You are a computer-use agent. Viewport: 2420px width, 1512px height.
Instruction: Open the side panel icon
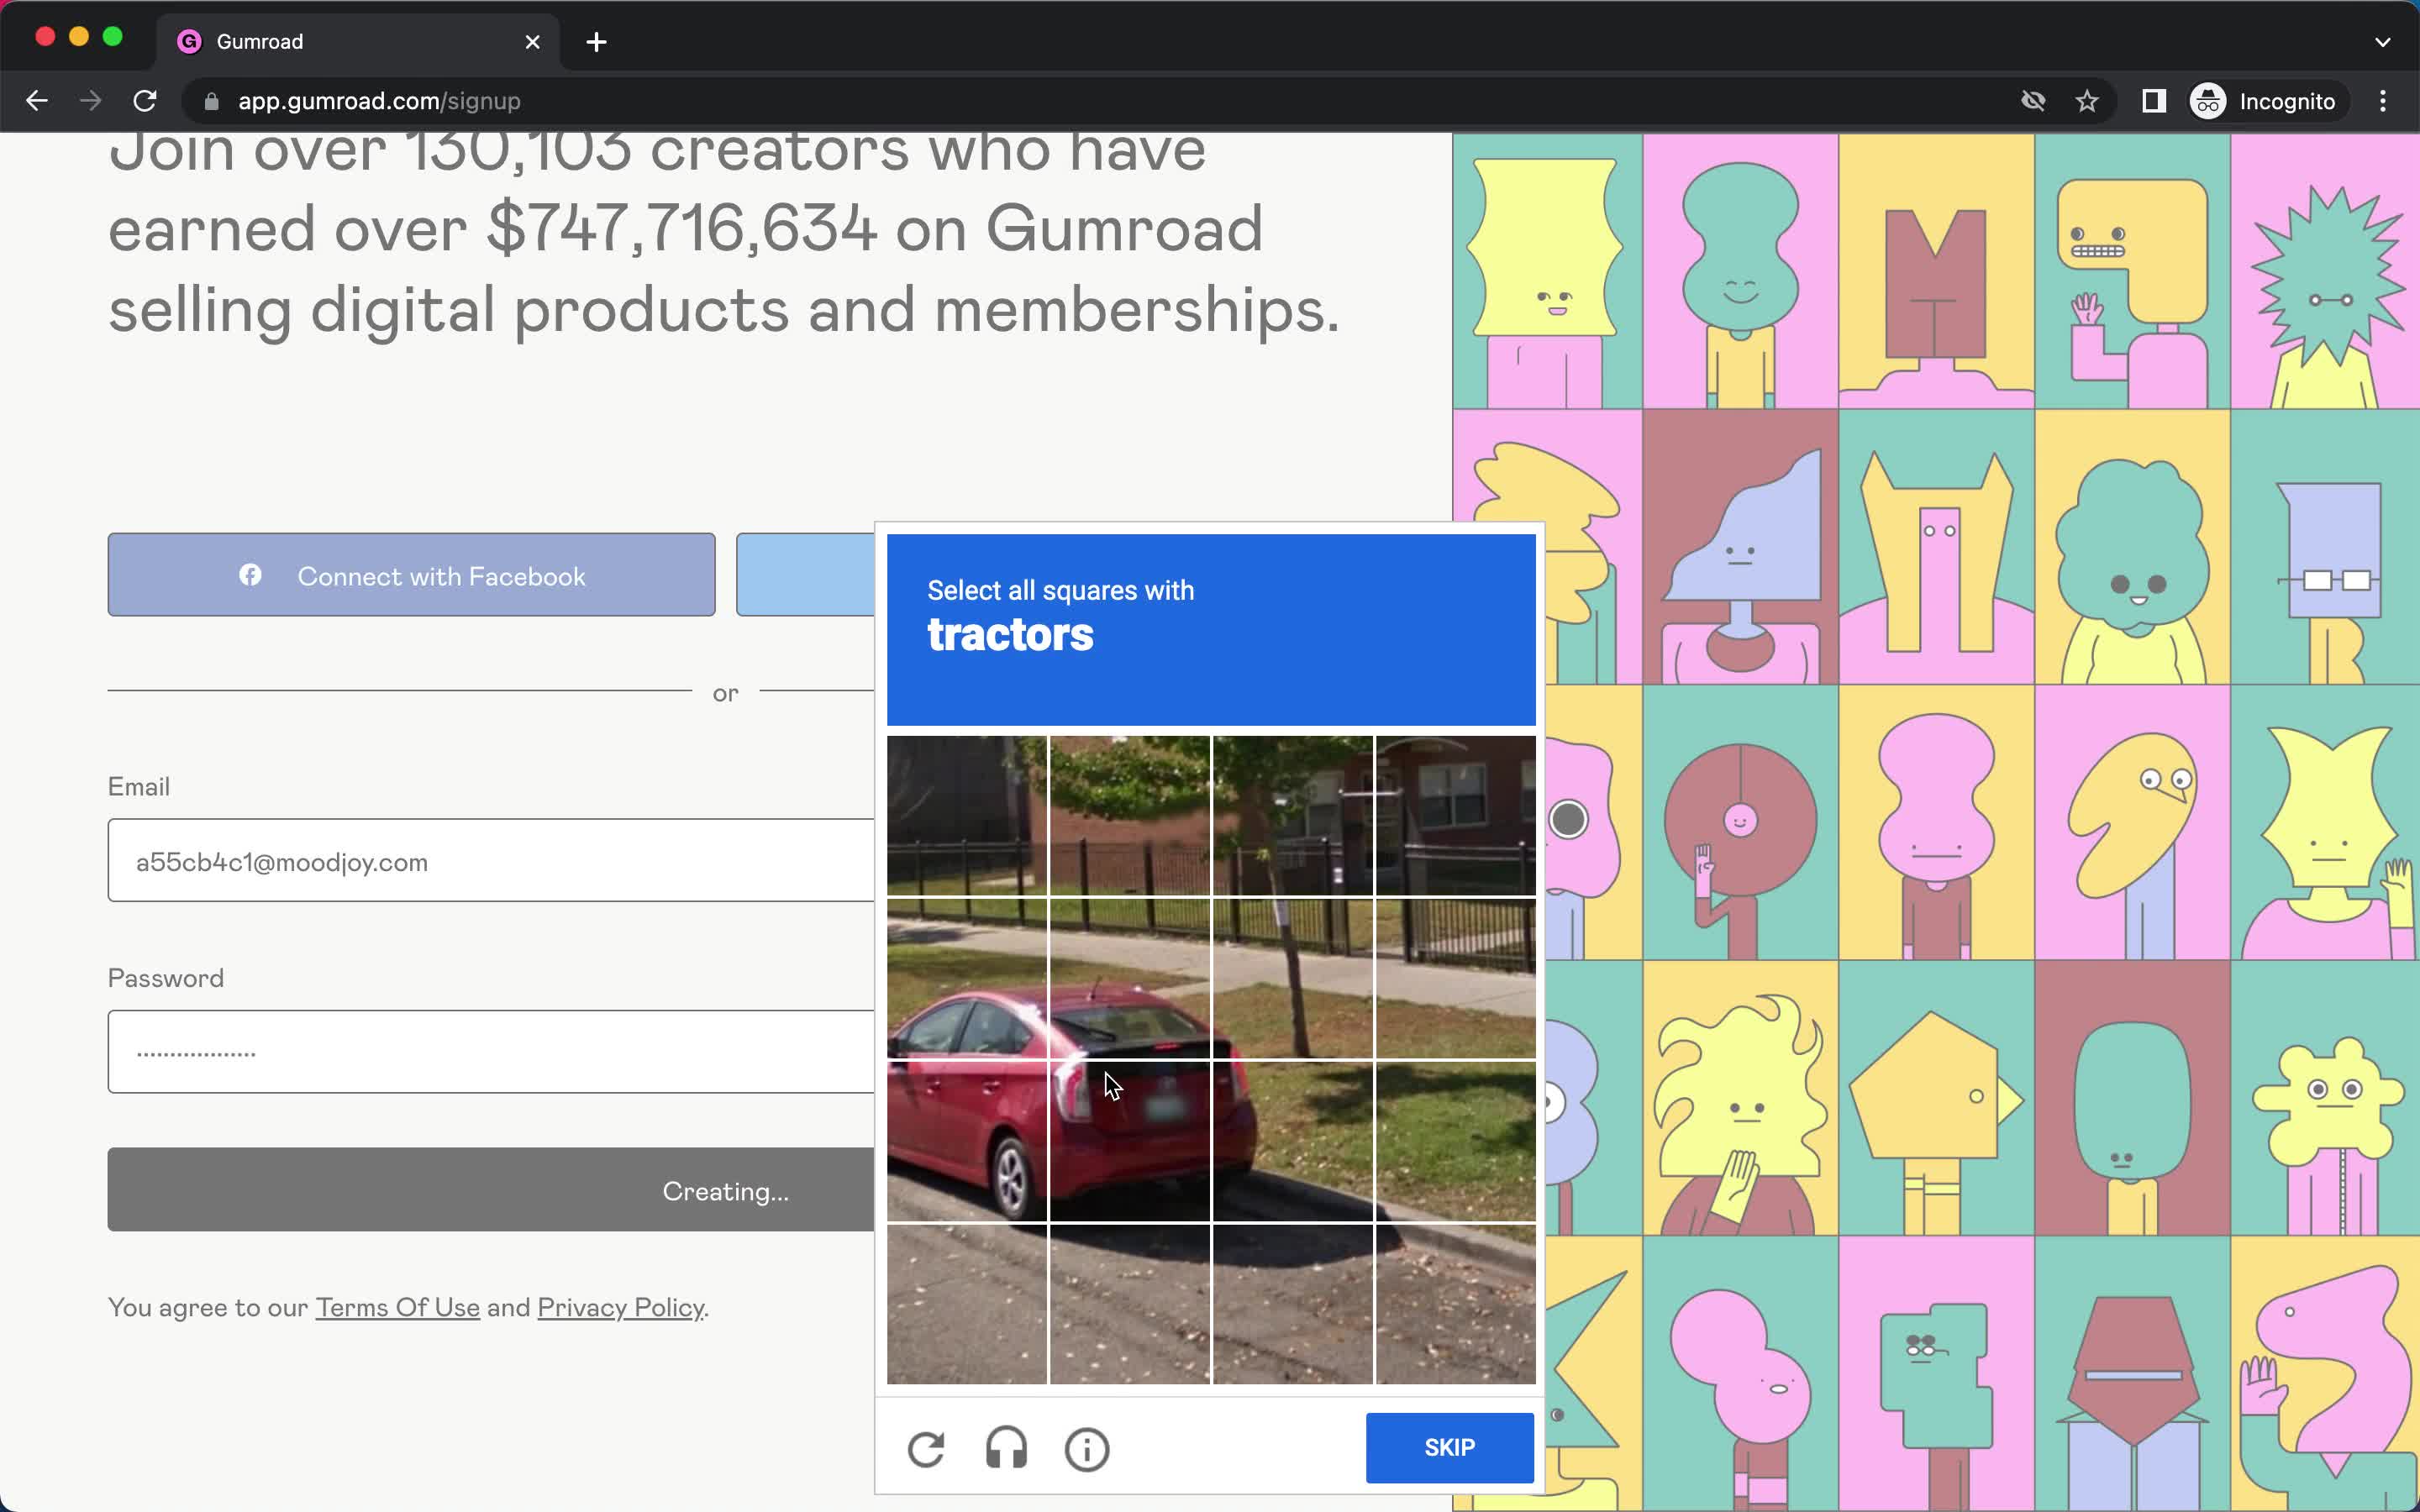pos(2154,101)
